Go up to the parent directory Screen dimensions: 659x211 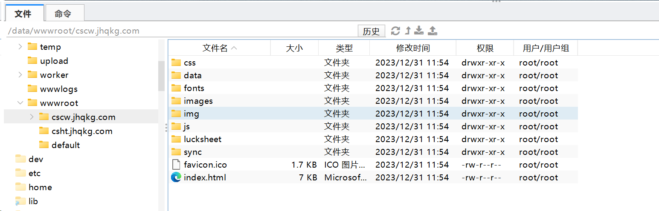[408, 31]
